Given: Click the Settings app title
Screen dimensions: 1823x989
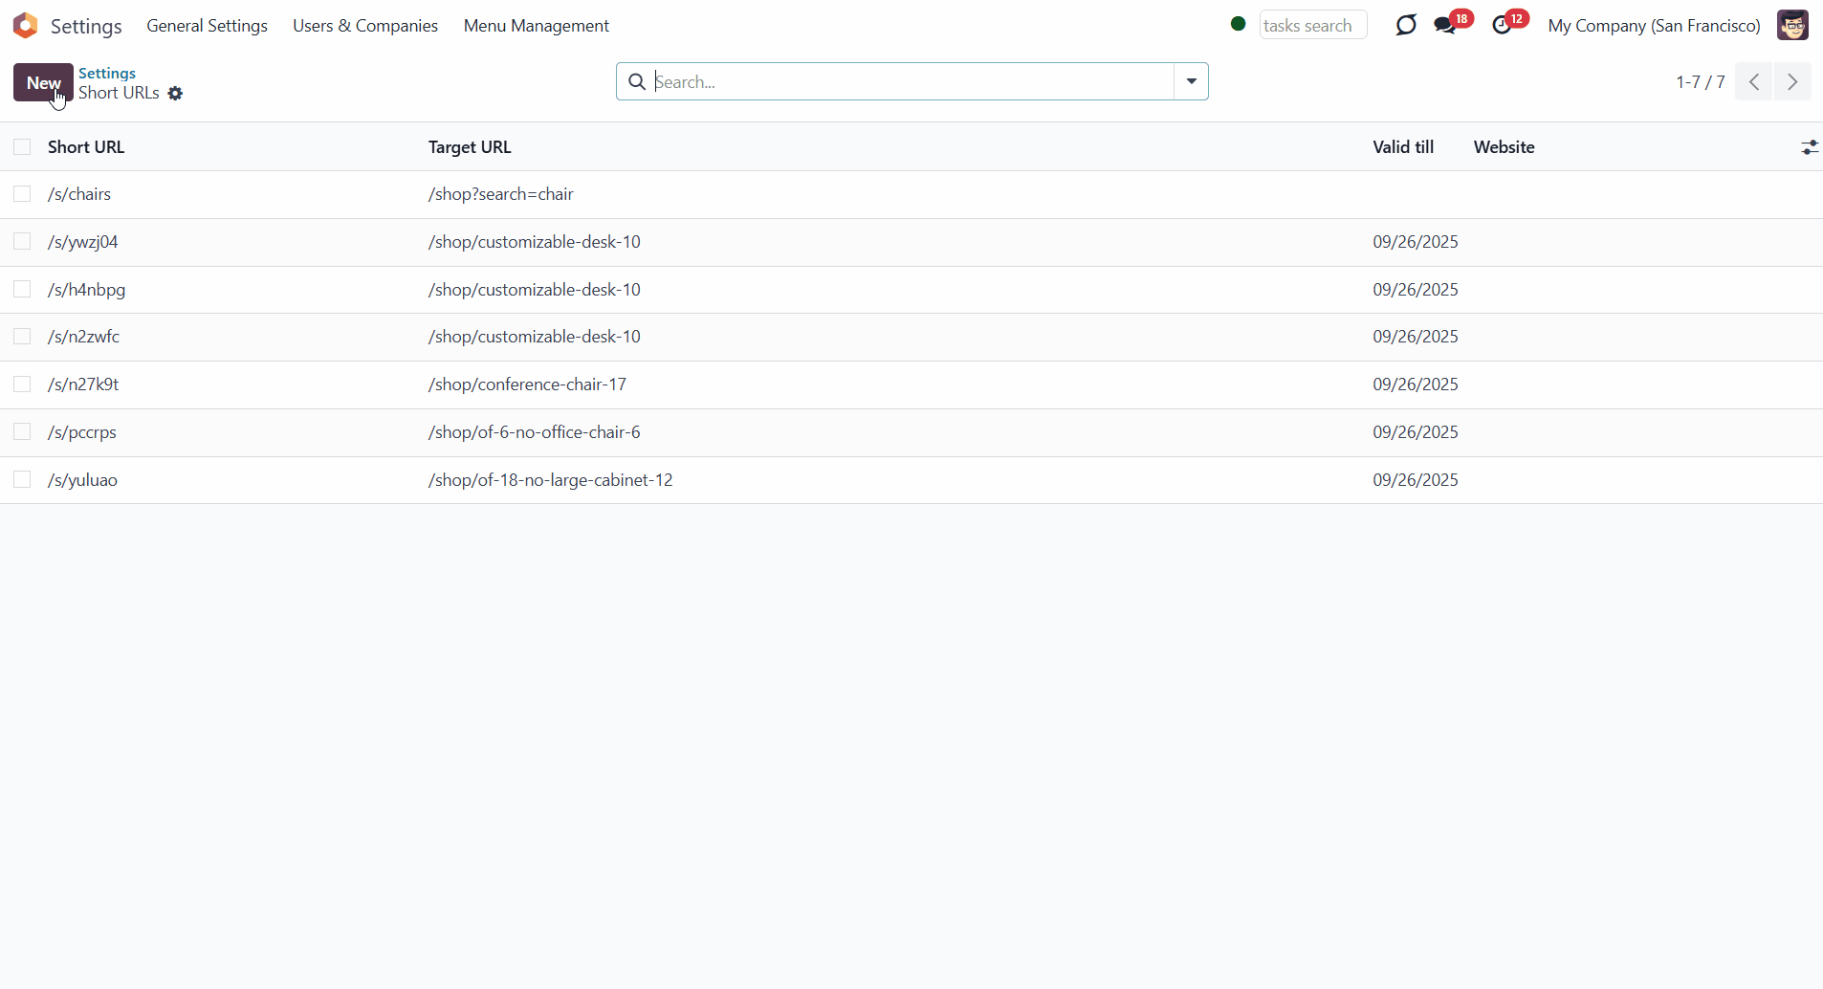Looking at the screenshot, I should pyautogui.click(x=86, y=26).
